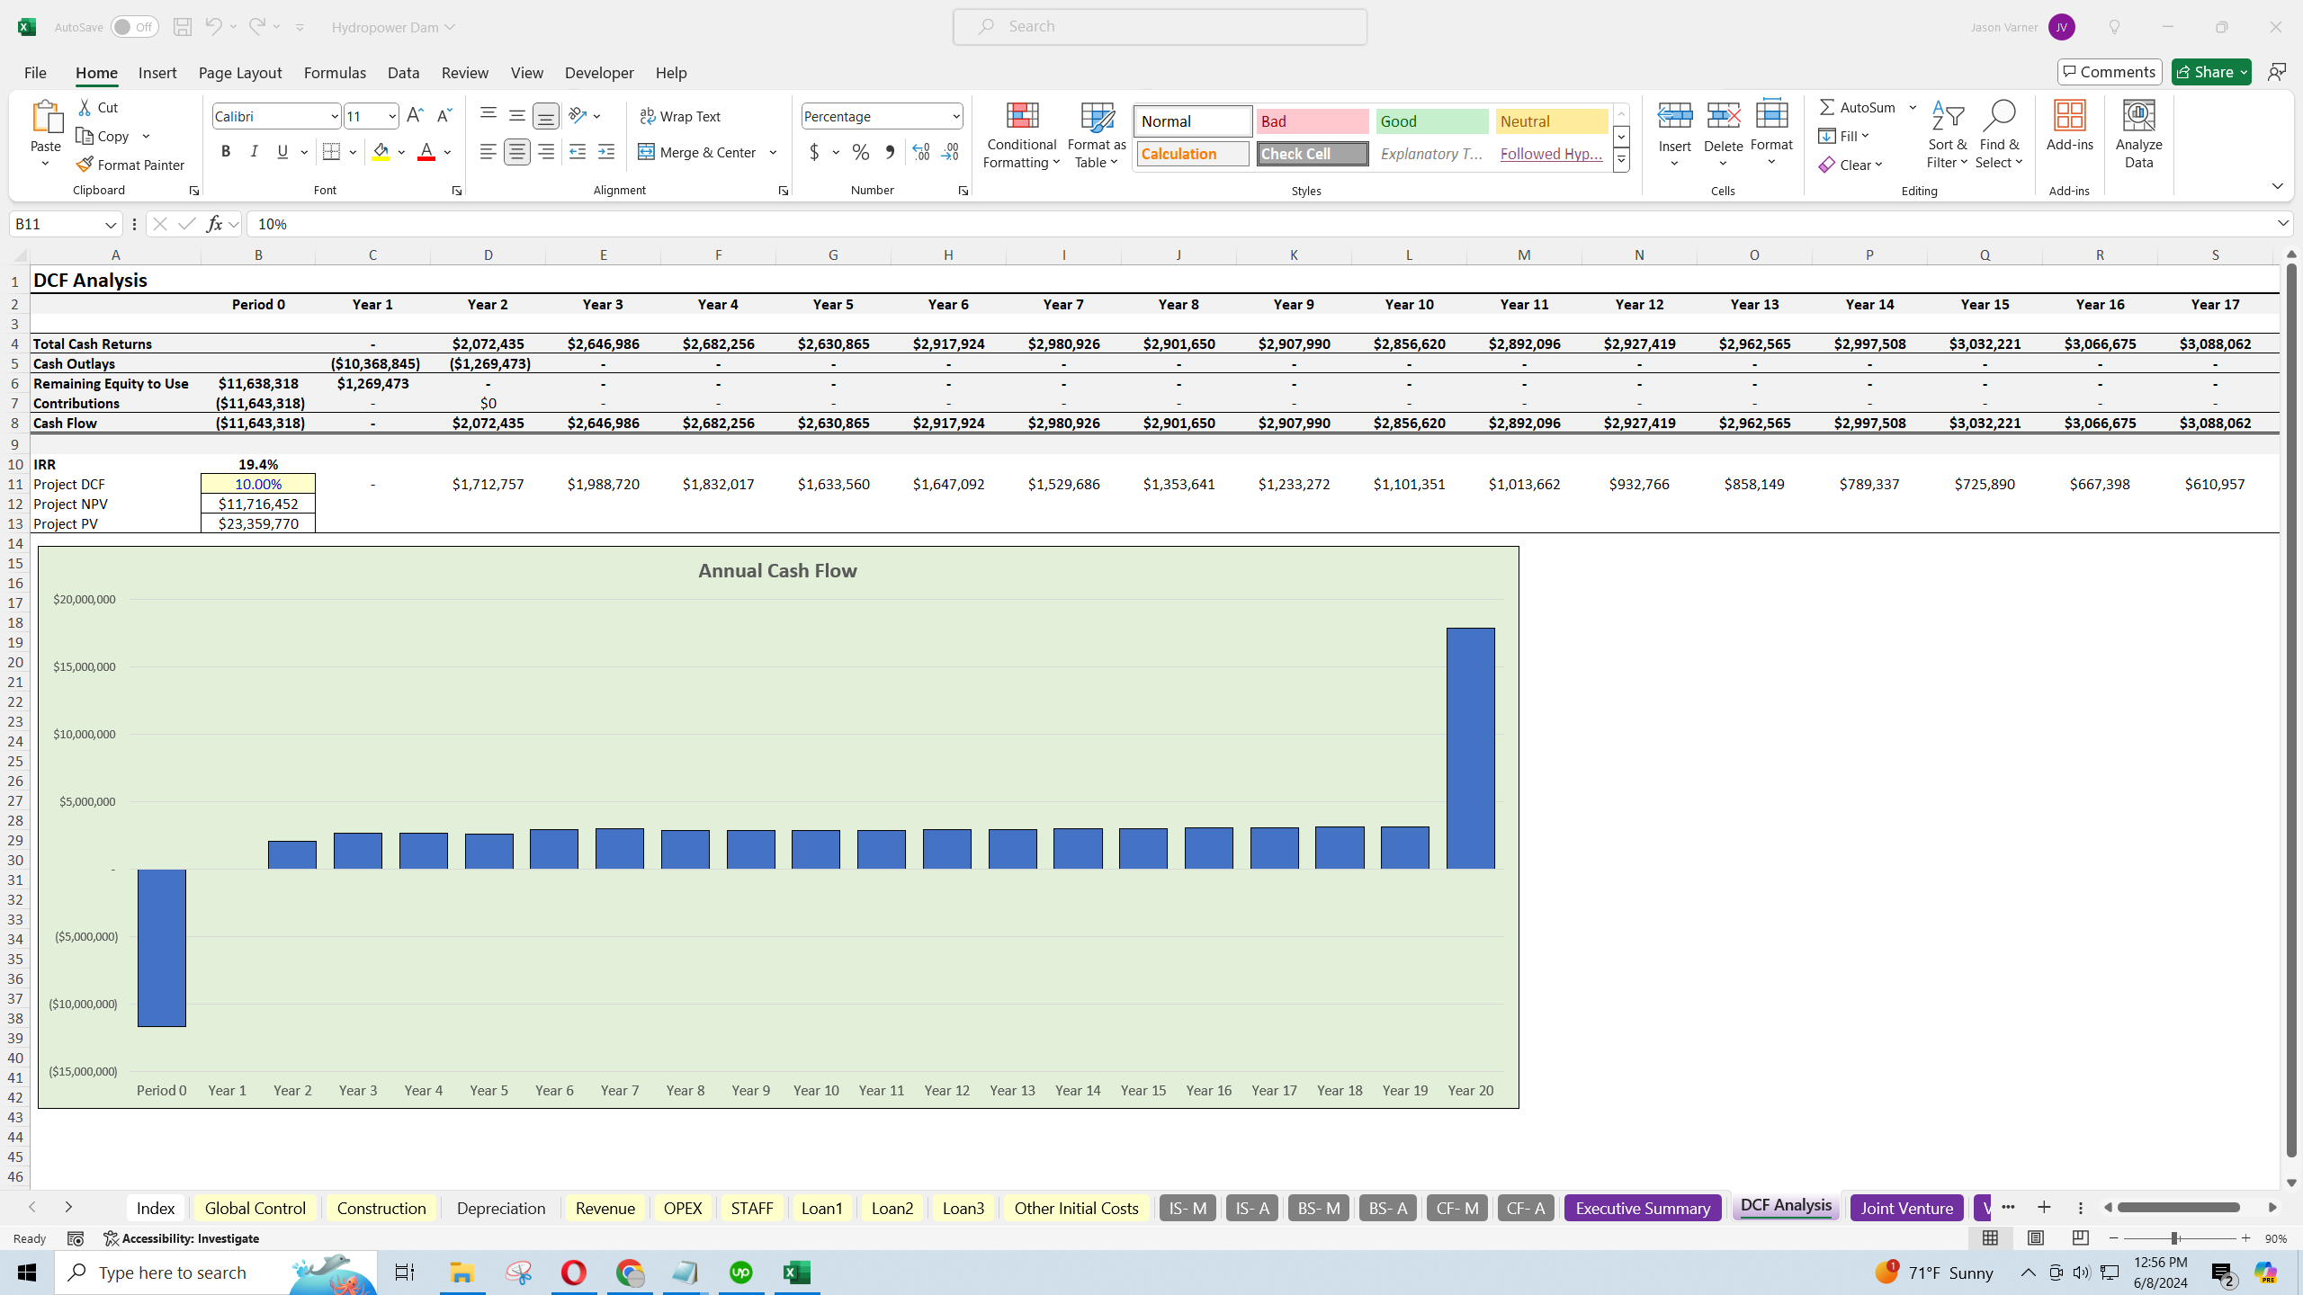
Task: Expand the cell styles gallery
Action: pyautogui.click(x=1621, y=160)
